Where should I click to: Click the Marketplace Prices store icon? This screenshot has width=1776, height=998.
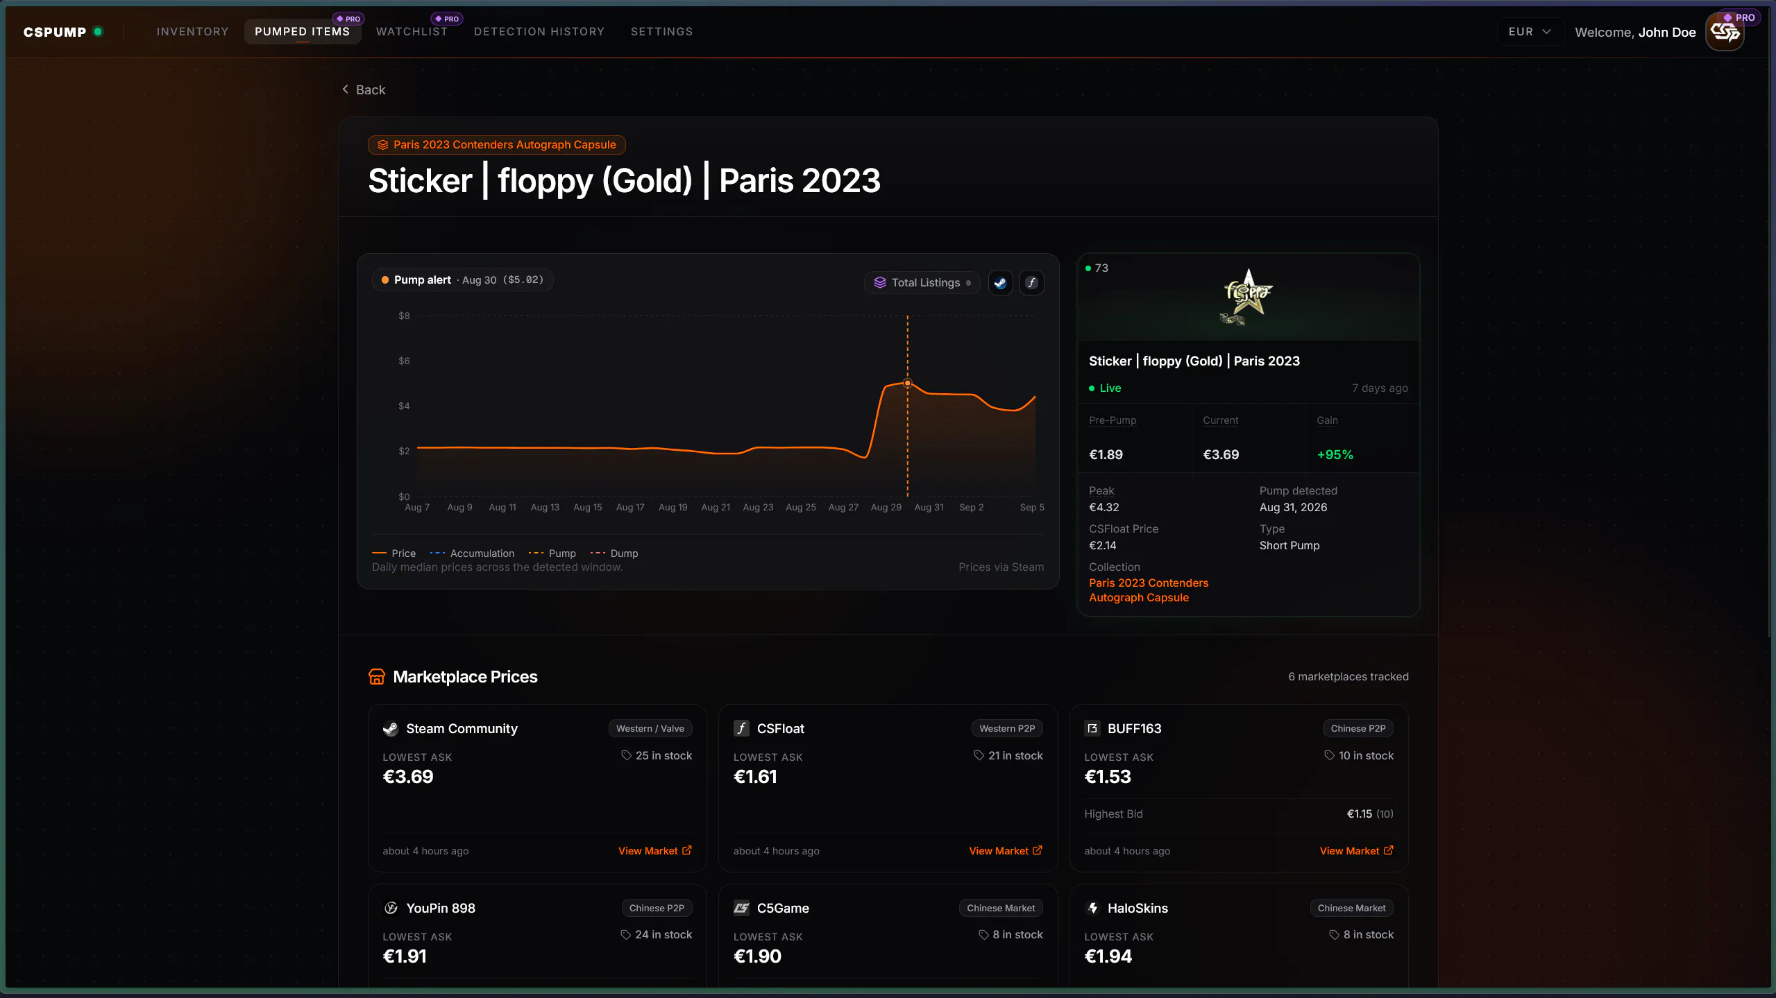click(377, 677)
